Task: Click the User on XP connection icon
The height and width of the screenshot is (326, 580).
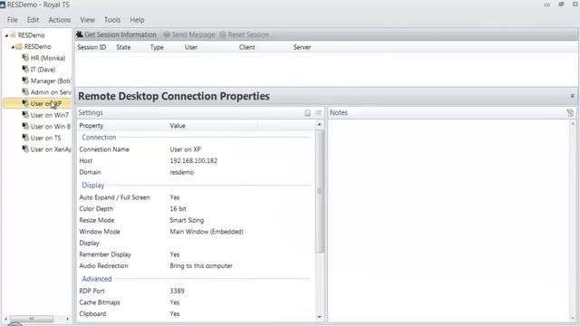Action: coord(25,103)
